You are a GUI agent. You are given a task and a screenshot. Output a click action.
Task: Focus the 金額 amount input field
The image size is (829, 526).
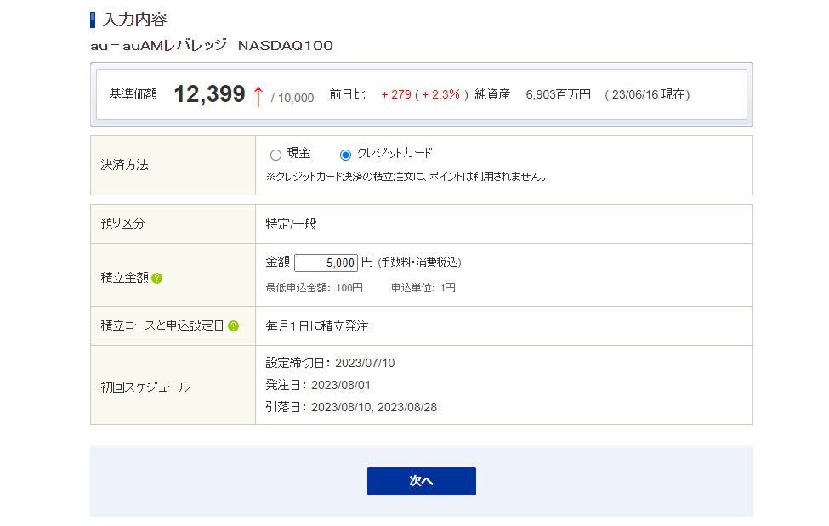pyautogui.click(x=326, y=263)
